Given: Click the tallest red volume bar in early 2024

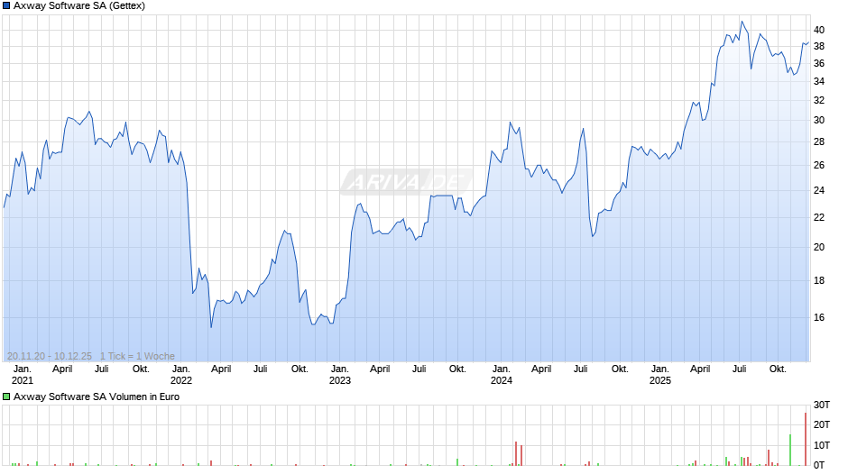Looking at the screenshot, I should coord(516,453).
